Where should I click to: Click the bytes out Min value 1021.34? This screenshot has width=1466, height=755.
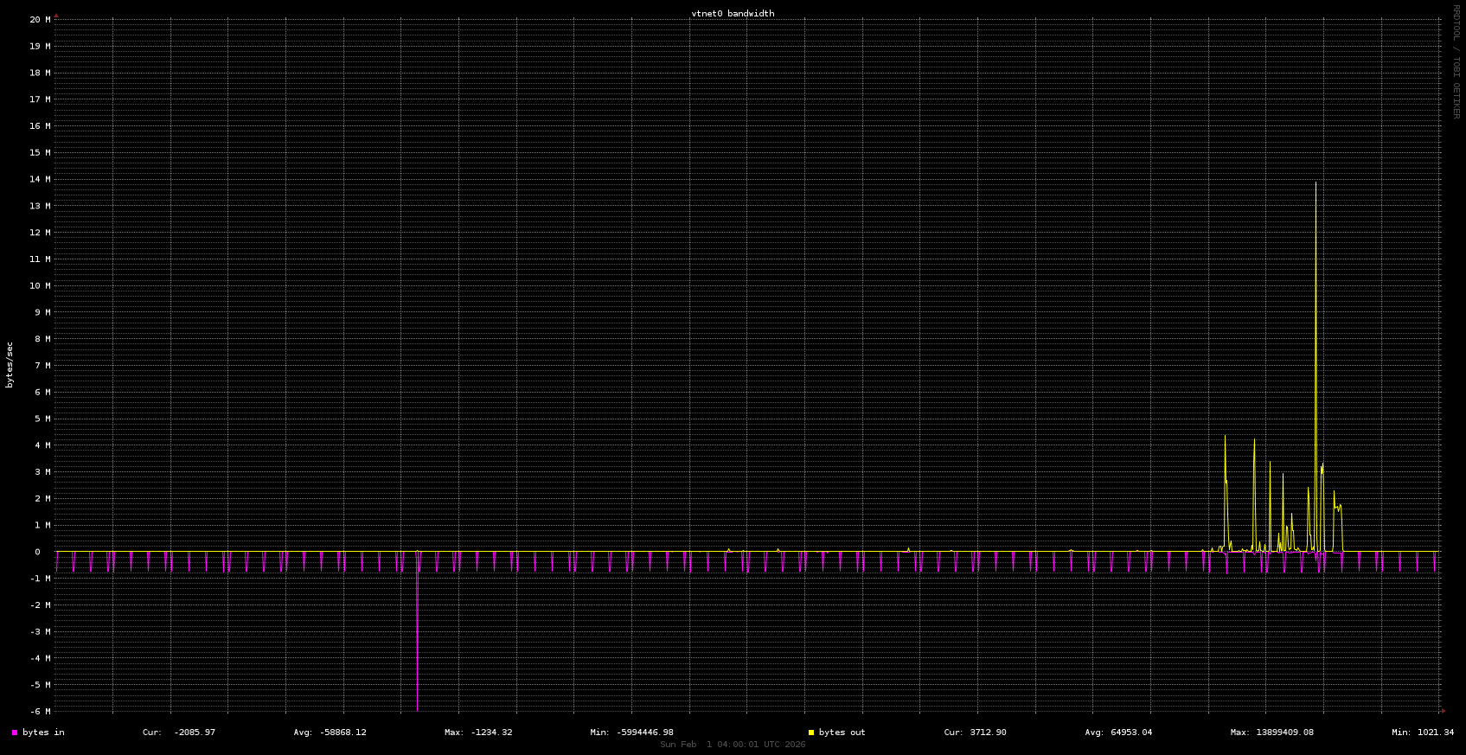click(1435, 733)
